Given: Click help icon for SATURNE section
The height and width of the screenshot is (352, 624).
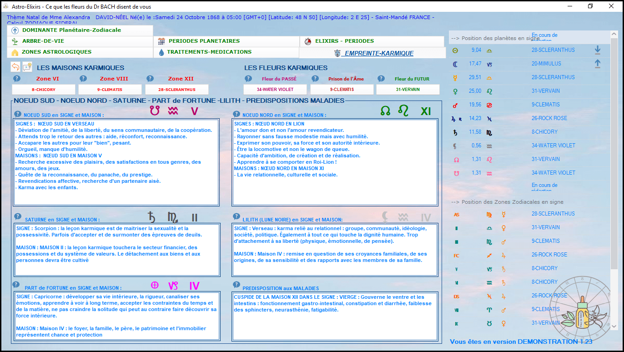Looking at the screenshot, I should (18, 216).
